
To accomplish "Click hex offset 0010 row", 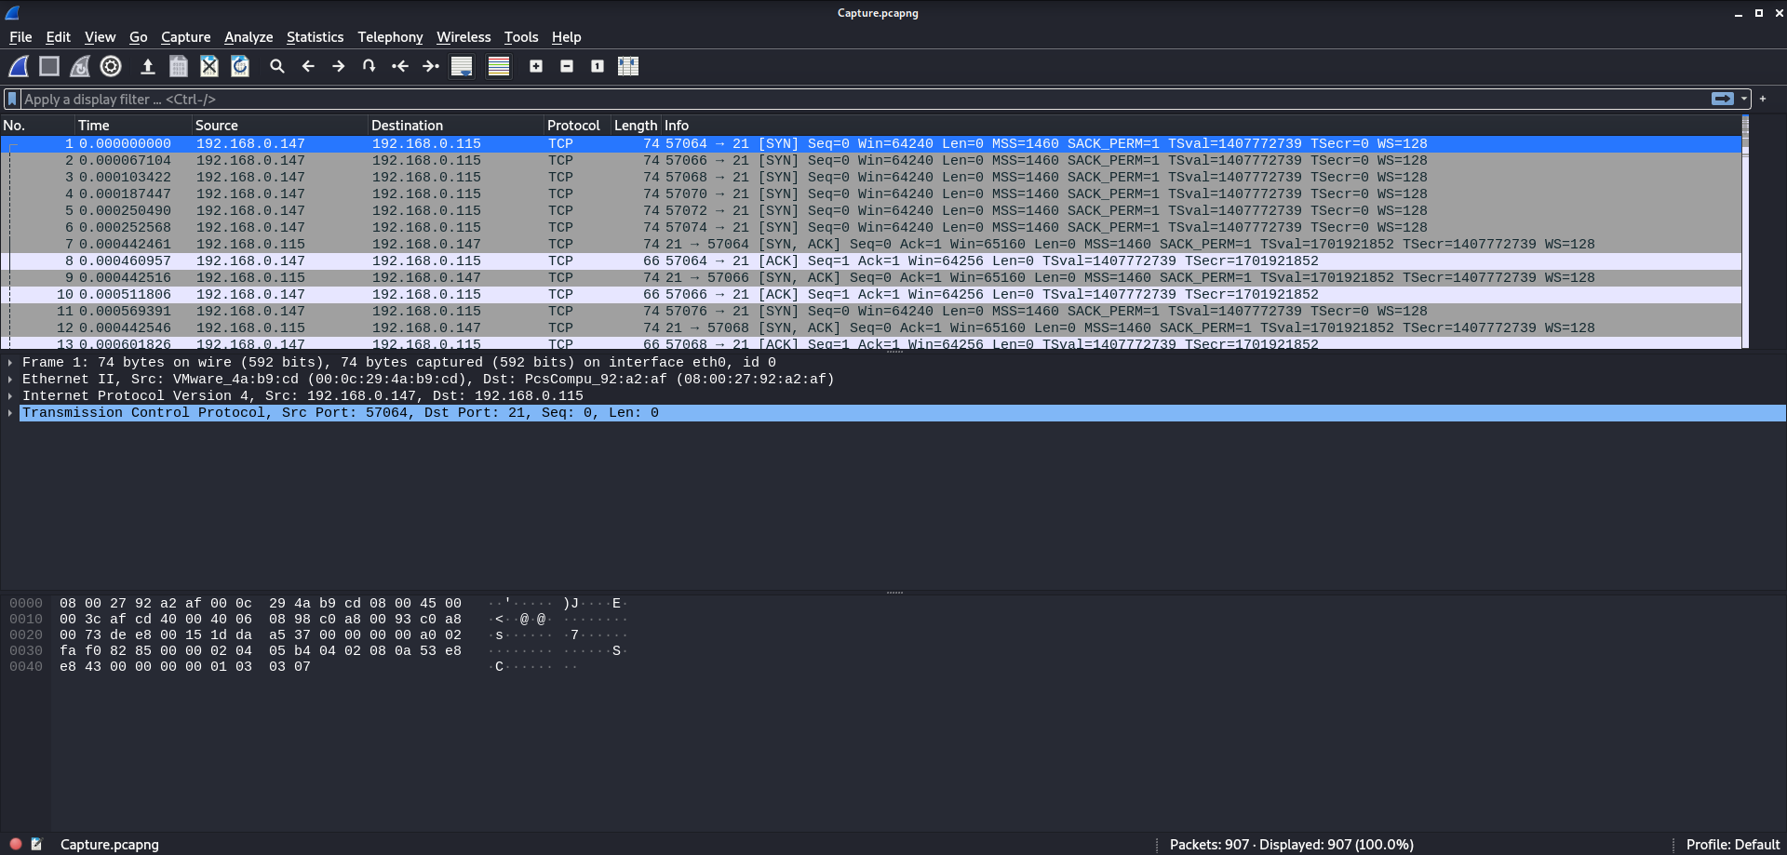I will 26,620.
